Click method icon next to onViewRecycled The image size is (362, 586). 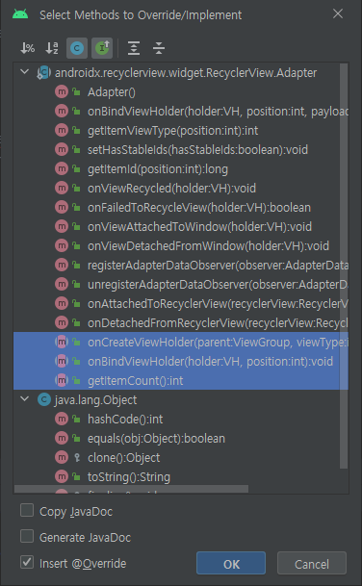point(62,188)
